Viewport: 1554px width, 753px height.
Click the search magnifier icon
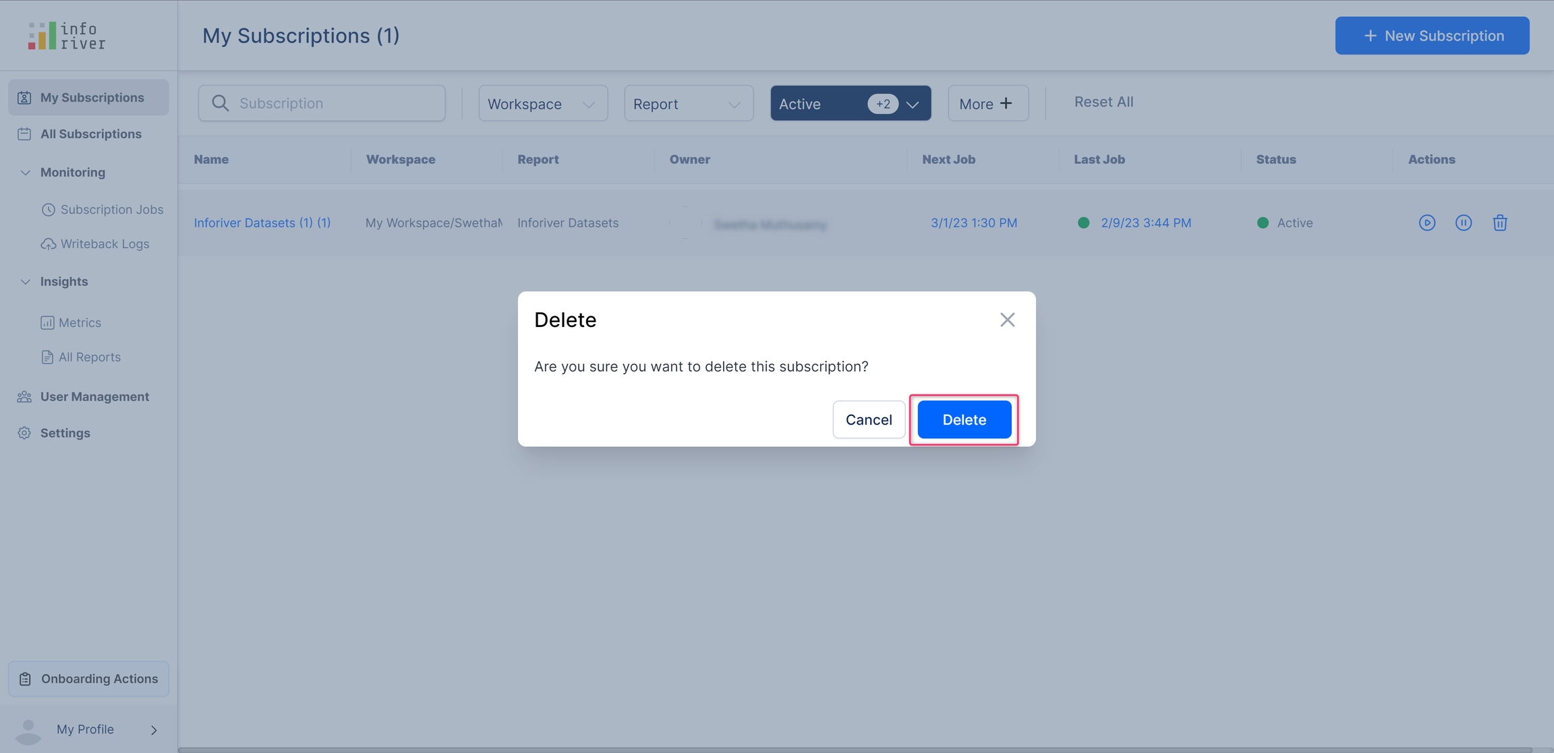click(220, 103)
